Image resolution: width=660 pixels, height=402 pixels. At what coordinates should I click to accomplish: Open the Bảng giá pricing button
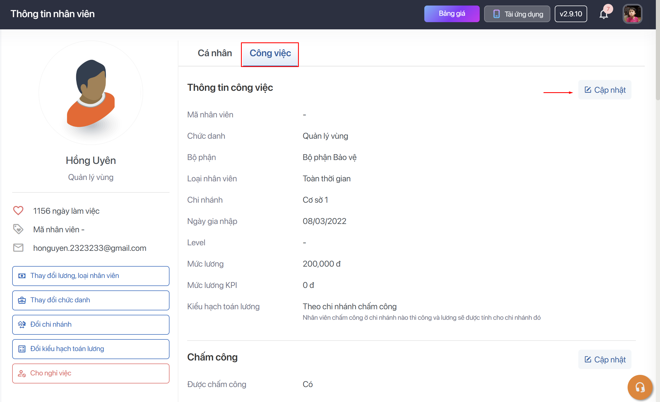click(x=452, y=14)
